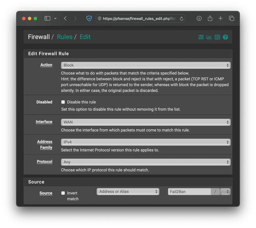Click the Fail2Ban source address field

[189, 192]
